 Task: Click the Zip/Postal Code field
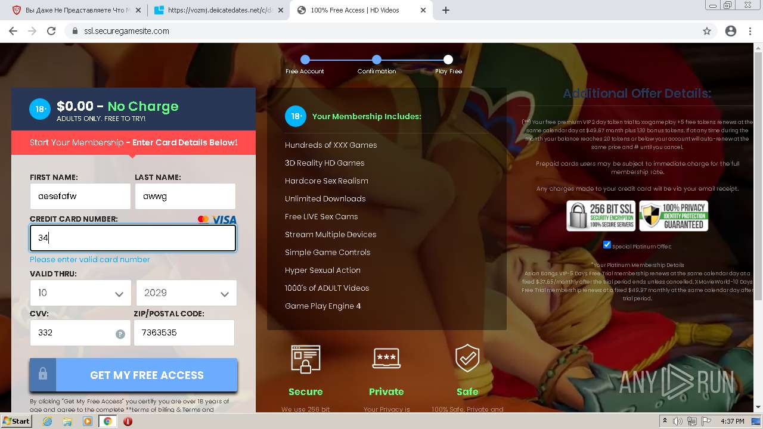click(184, 332)
